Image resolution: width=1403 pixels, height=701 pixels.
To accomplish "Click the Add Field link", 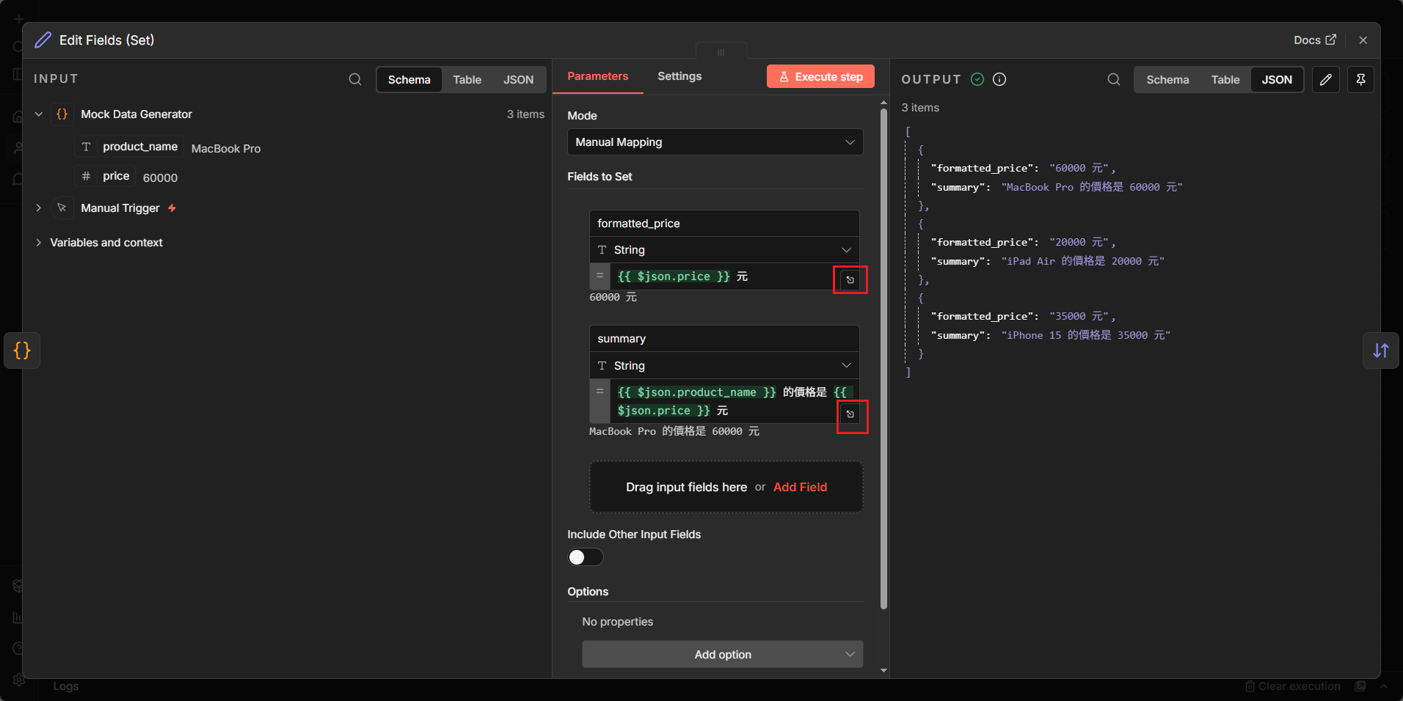I will coord(800,487).
